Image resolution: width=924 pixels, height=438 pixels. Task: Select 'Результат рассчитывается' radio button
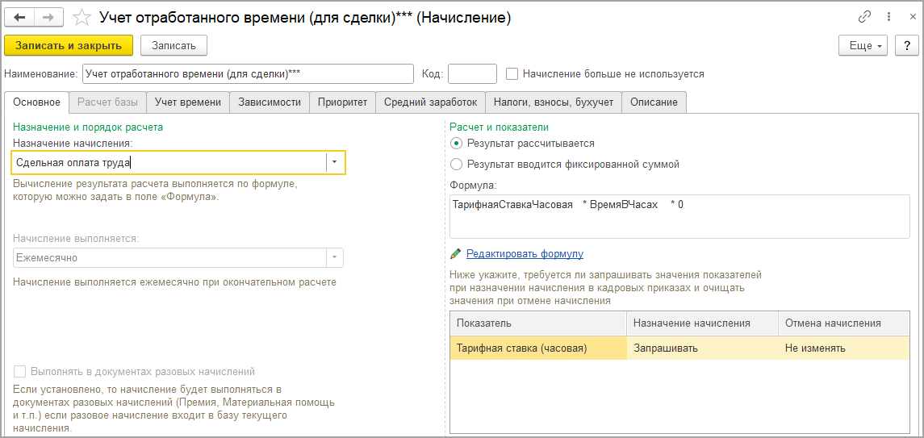click(x=457, y=143)
